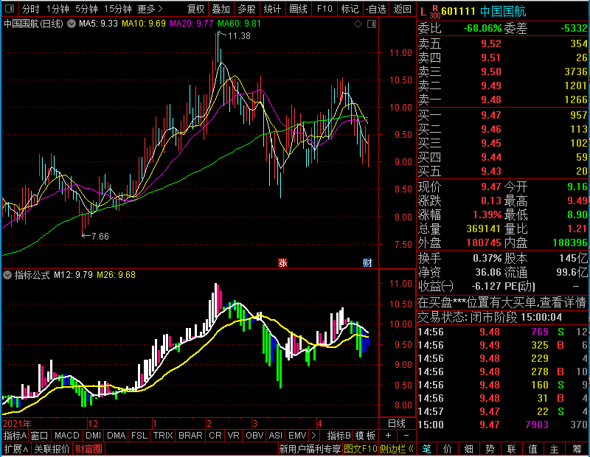Click the 窗口 window button
The width and height of the screenshot is (590, 457).
coord(40,436)
